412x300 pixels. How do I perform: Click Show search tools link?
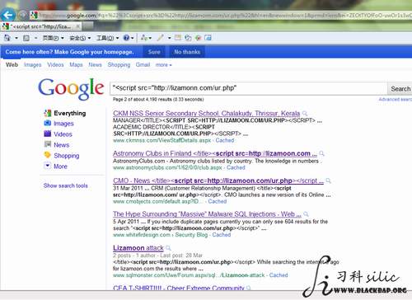coord(65,185)
